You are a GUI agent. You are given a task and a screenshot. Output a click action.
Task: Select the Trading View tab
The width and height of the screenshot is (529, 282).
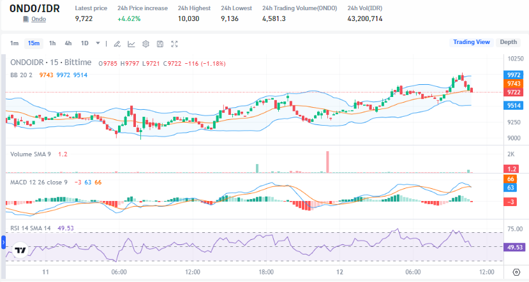pyautogui.click(x=472, y=42)
